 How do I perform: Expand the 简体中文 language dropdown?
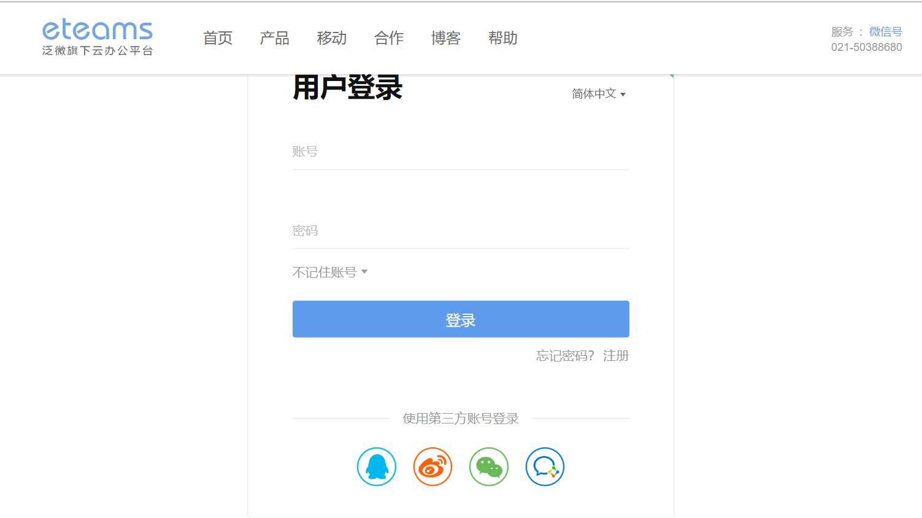click(x=599, y=94)
